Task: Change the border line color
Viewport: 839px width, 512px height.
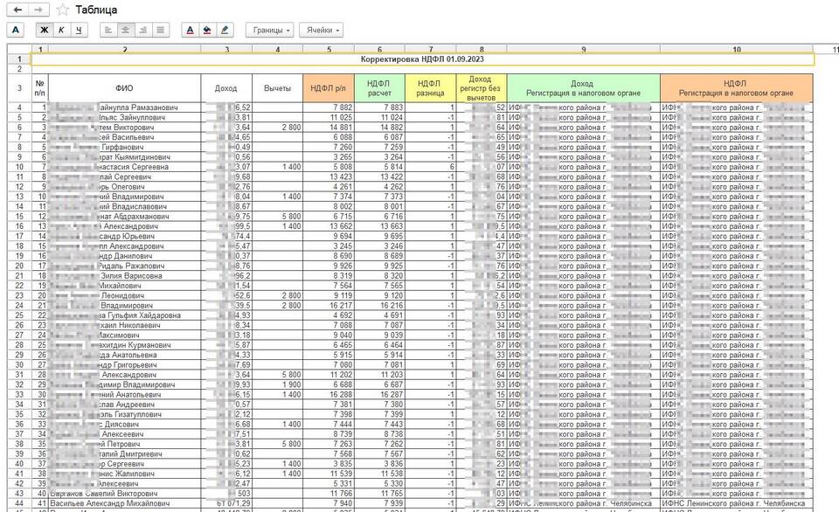Action: (225, 30)
